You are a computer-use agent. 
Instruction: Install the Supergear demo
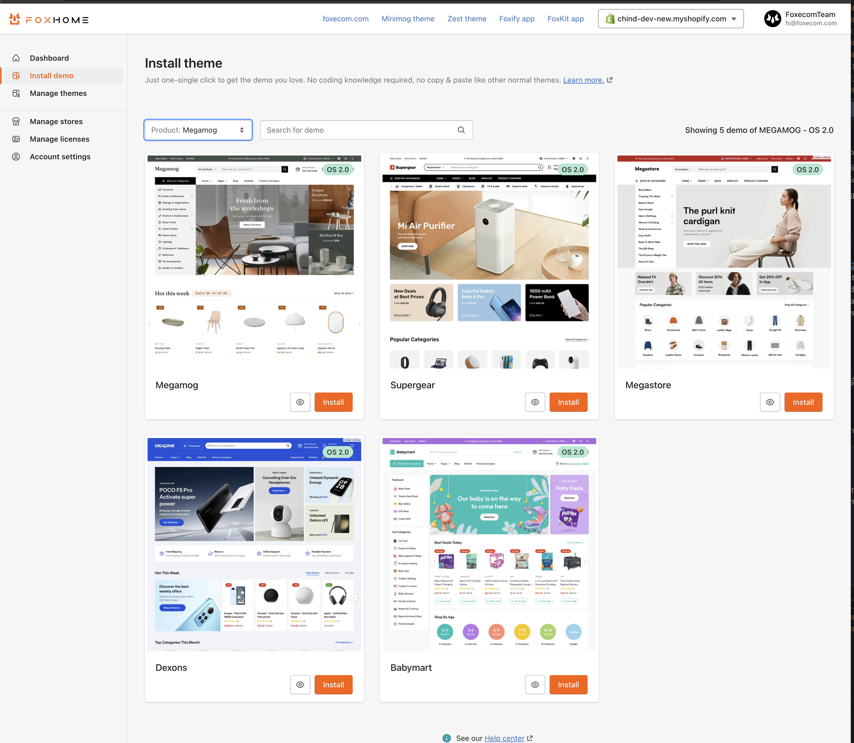click(x=568, y=402)
